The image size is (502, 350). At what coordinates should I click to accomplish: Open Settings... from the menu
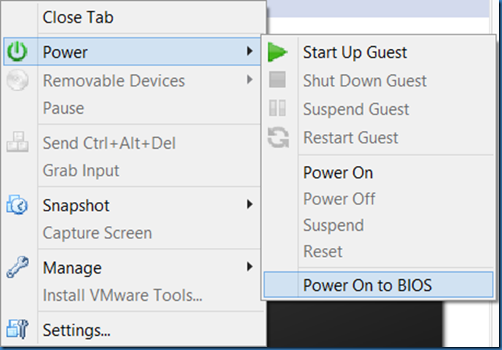[x=76, y=330]
